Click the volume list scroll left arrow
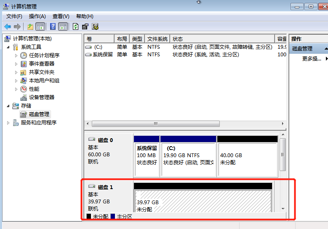Viewport: 328px width, 229px height. [88, 124]
